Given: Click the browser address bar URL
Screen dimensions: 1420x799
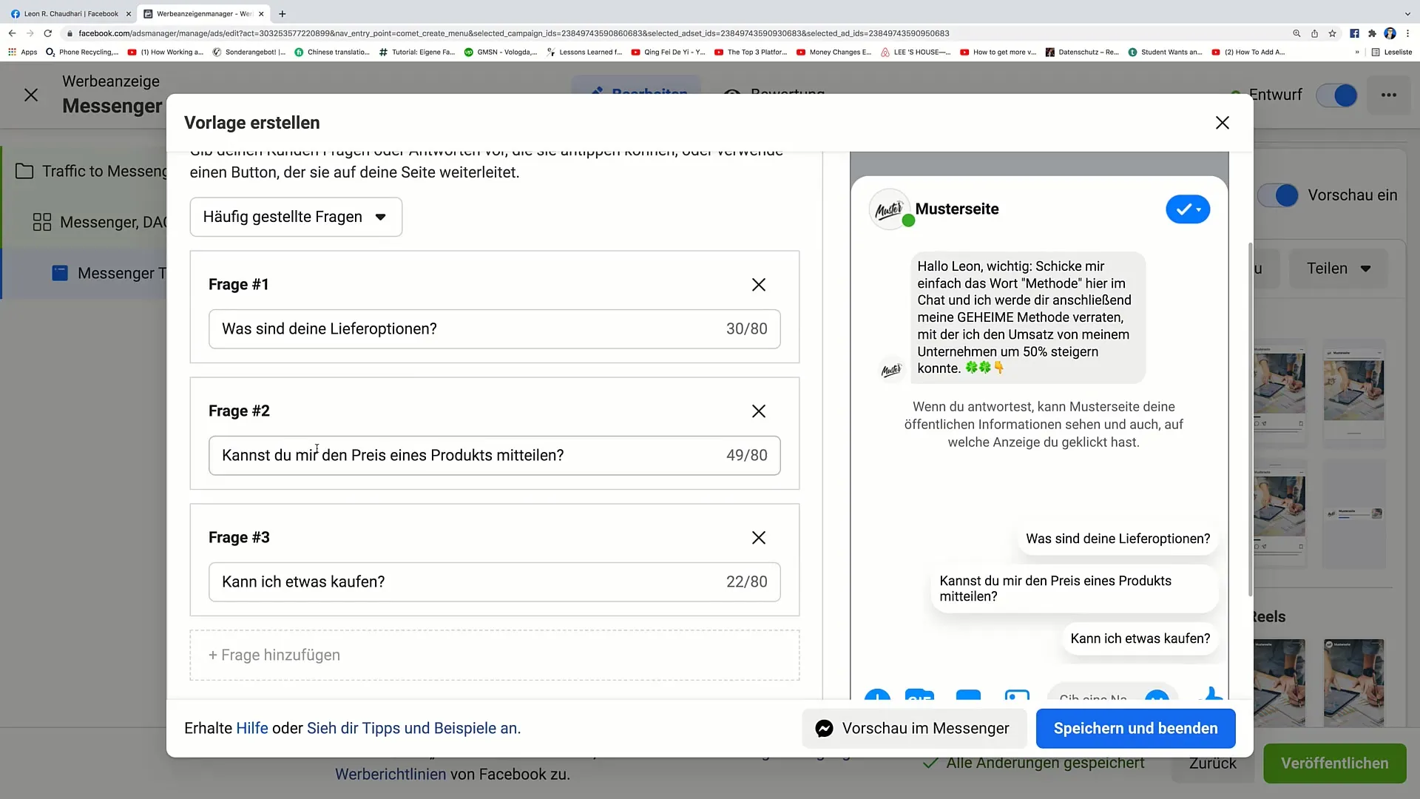Looking at the screenshot, I should coord(513,33).
